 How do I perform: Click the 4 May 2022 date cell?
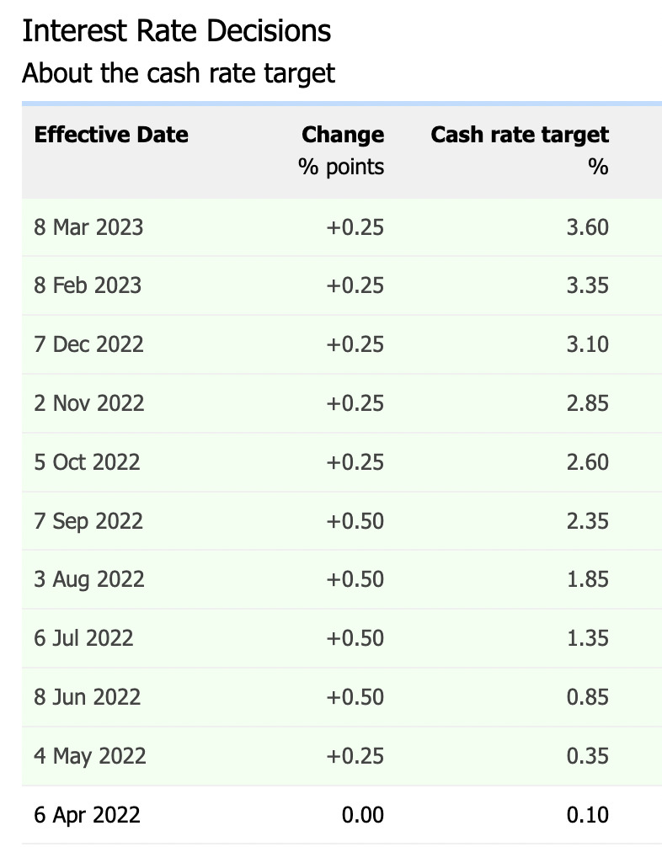coord(89,756)
